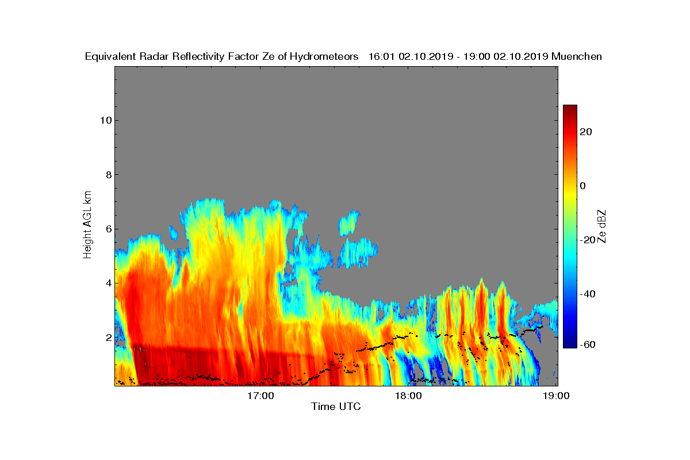Click the 'Ze dBZ' colorbar label
The image size is (690, 460).
pos(603,226)
